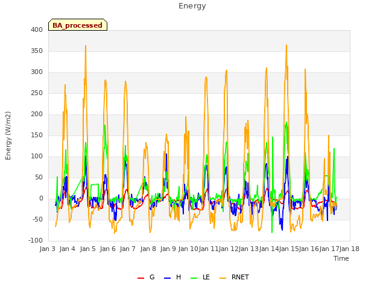Click the 0 y-axis tick label
386x289 pixels.
[41, 199]
